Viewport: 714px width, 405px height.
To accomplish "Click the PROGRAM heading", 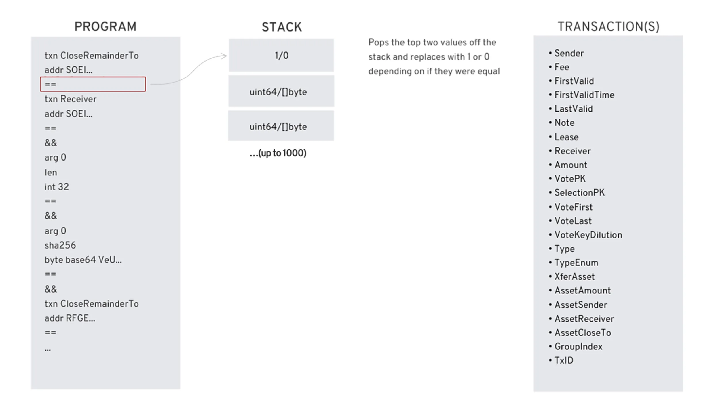I will [105, 27].
